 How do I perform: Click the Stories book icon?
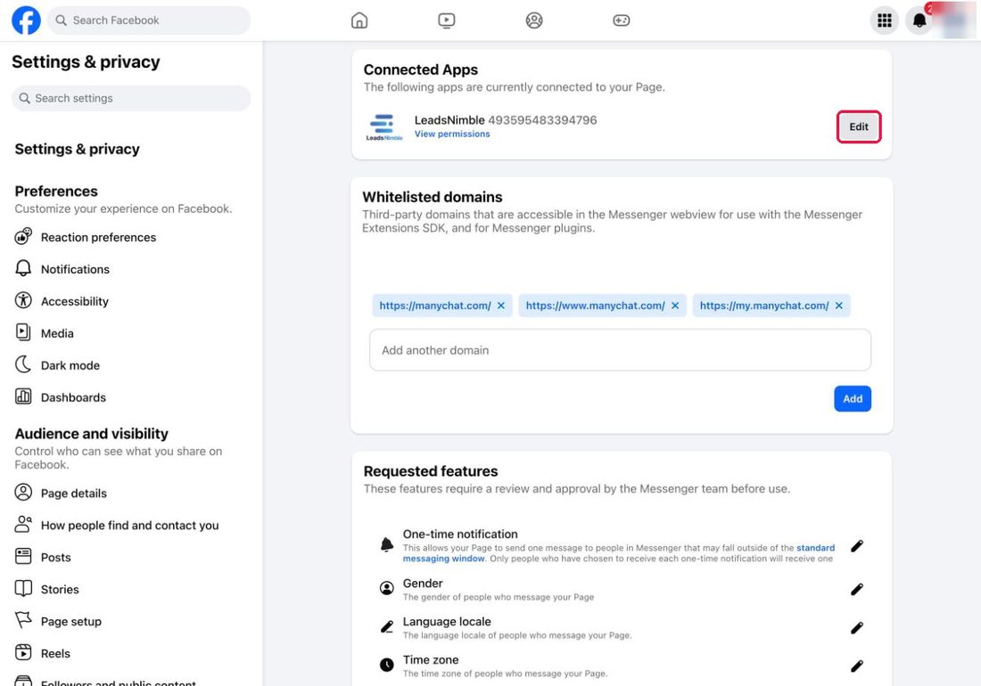click(x=23, y=588)
